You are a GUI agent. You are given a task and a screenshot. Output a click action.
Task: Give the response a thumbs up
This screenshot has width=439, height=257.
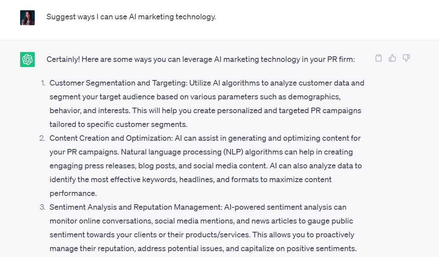(392, 58)
